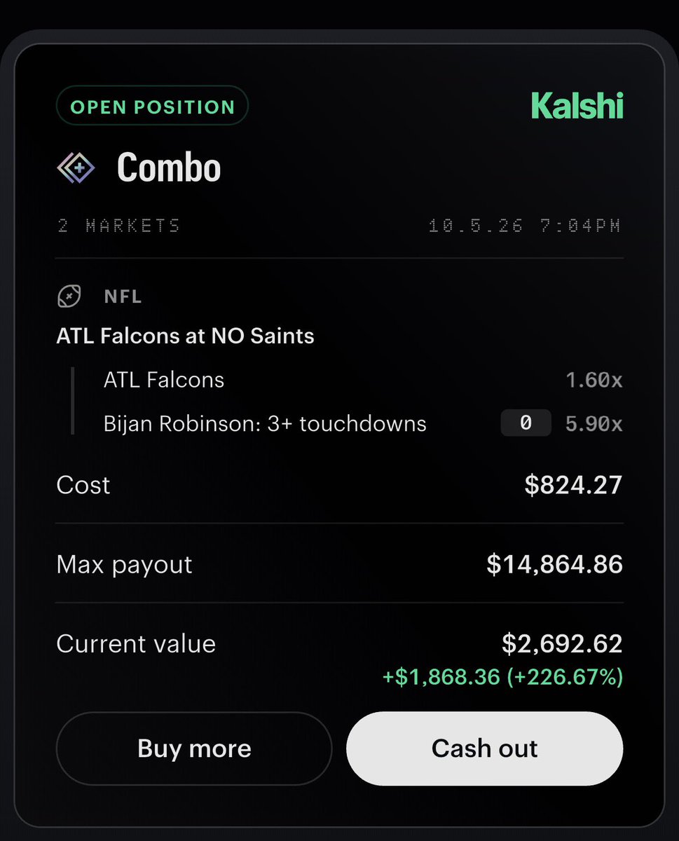
Task: Select the Bijan Robinson 3+ touchdowns leg
Action: (x=265, y=423)
